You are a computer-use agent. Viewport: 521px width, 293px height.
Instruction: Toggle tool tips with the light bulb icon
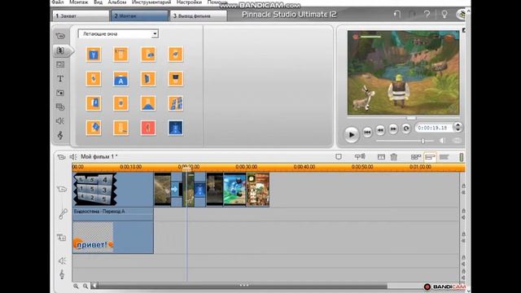click(x=444, y=15)
